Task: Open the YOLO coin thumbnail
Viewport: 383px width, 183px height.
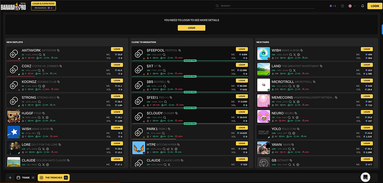Action: 264,132
